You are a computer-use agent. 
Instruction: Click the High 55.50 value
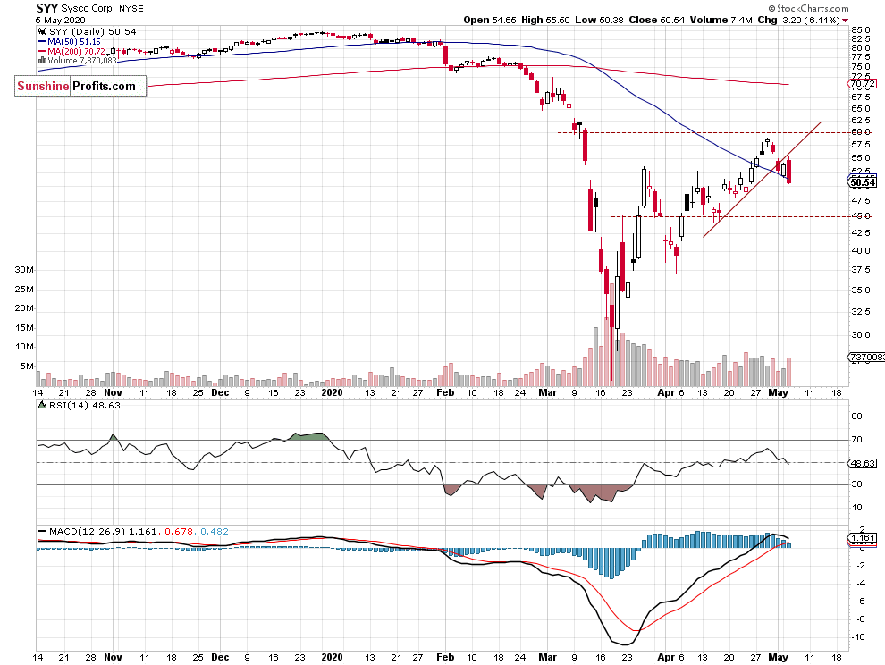[x=545, y=21]
